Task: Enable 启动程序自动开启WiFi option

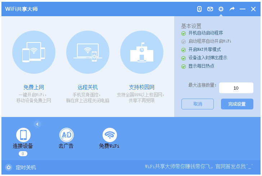Action: 206,41
